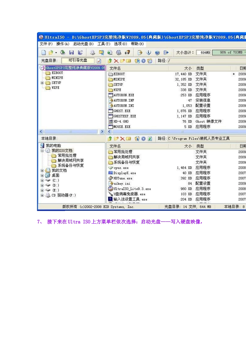246x348 pixels.
Task: Click red X delete icon in image pane toolbar
Action: click(116, 61)
